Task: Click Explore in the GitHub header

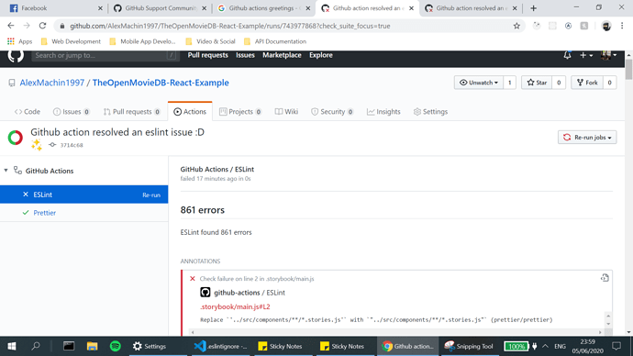Action: [x=321, y=55]
